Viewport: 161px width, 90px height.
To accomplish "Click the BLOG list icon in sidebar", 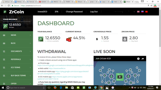I will [4, 43].
